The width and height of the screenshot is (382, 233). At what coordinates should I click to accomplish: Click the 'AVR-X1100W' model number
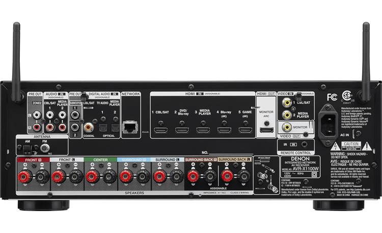(x=306, y=169)
